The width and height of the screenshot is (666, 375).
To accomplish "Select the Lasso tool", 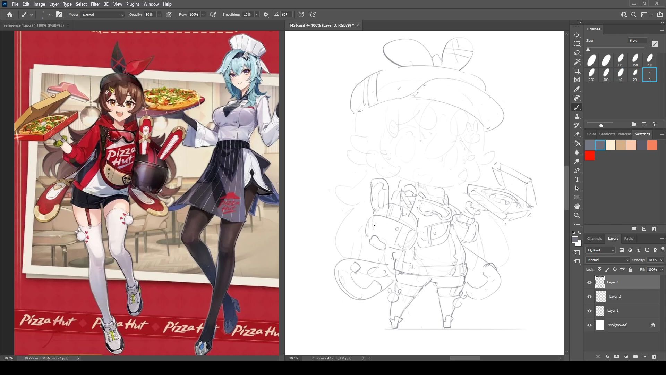I will pyautogui.click(x=577, y=53).
